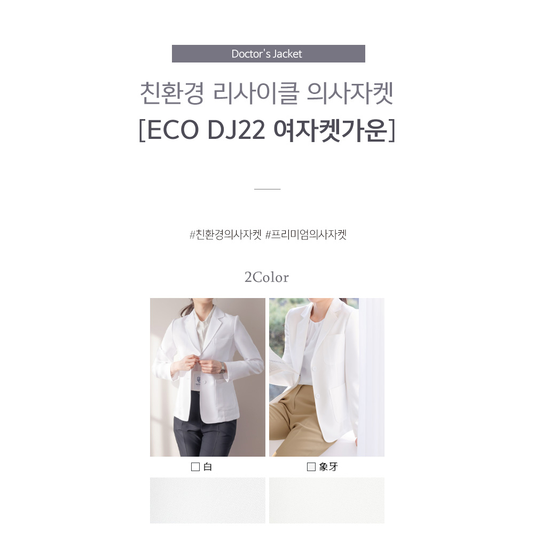The image size is (534, 540).
Task: Click the #프리미엄의사자켓 hashtag
Action: coord(306,234)
